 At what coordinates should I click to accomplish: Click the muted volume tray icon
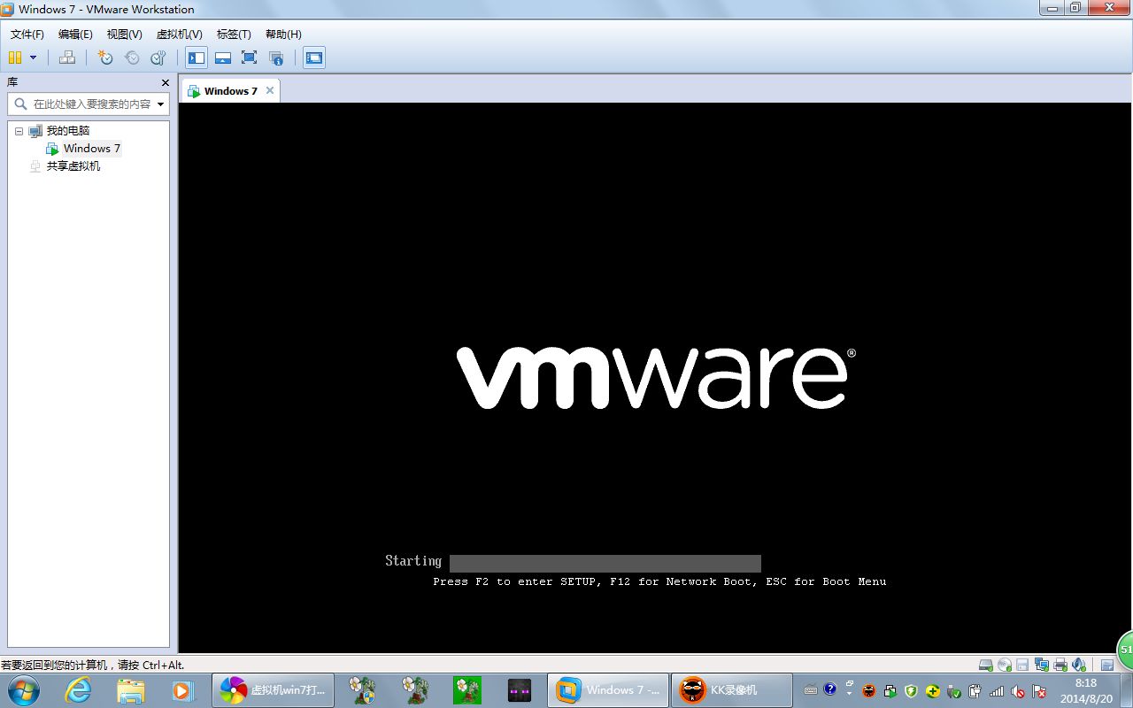pos(1018,691)
